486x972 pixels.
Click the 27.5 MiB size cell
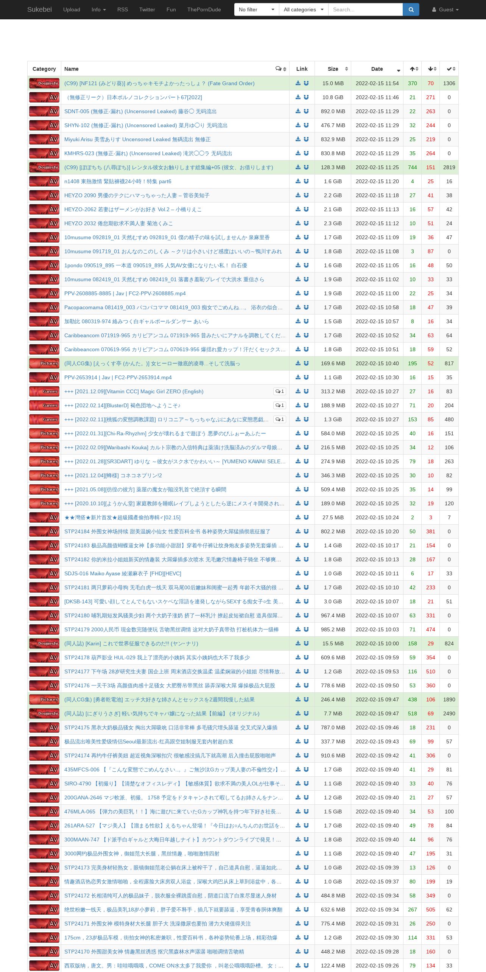click(333, 517)
